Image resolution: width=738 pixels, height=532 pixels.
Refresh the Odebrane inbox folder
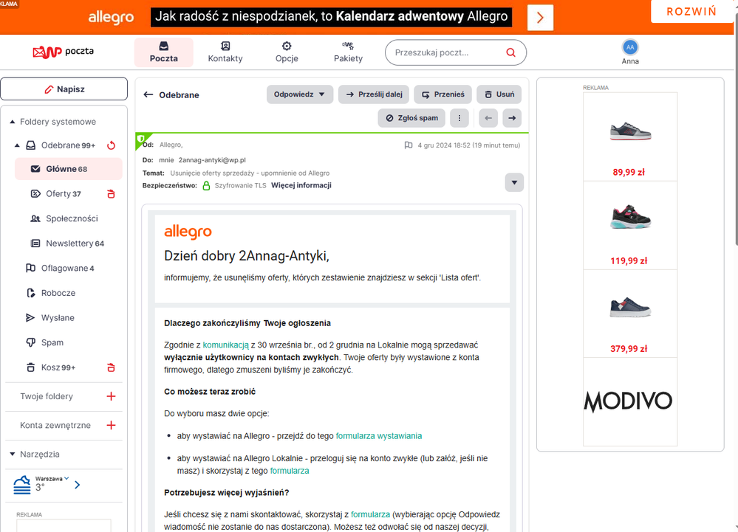tap(112, 145)
